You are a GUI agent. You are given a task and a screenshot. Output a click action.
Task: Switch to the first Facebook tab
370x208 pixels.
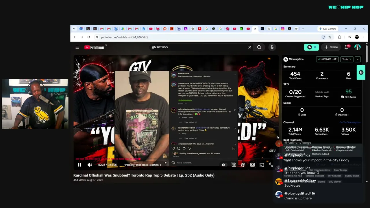tap(81, 29)
